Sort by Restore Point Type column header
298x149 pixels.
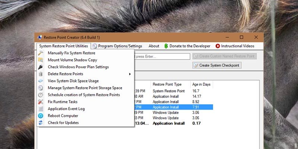pos(171,85)
